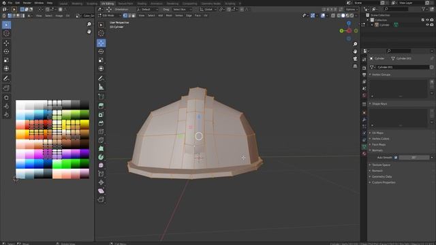Select the Inset Faces tool
The height and width of the screenshot is (245, 436).
tap(102, 114)
